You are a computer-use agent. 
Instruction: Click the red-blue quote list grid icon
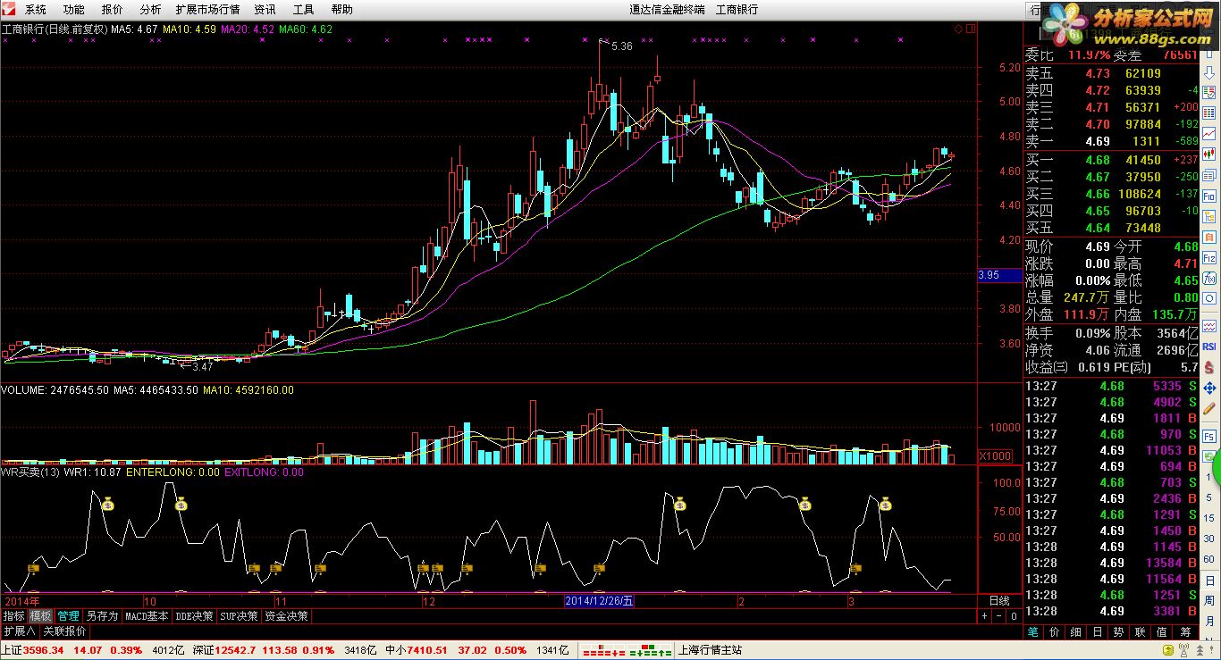[1208, 113]
